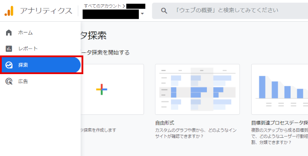Click the すべてのアカウント breadcrumb link

[102, 6]
